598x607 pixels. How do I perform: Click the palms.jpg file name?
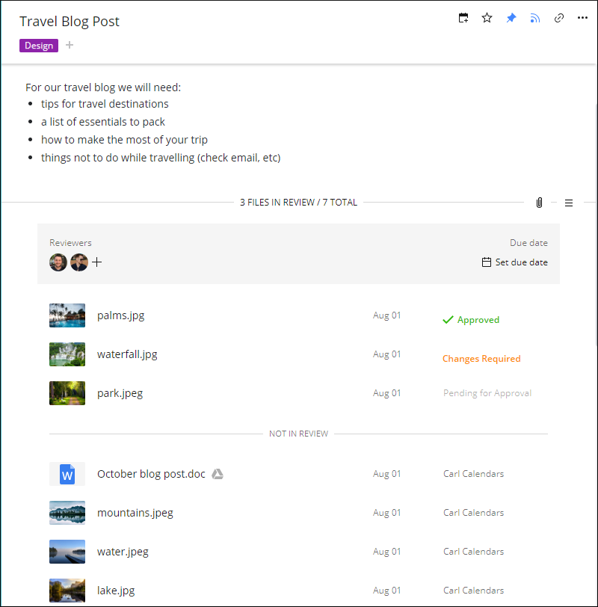pos(121,316)
